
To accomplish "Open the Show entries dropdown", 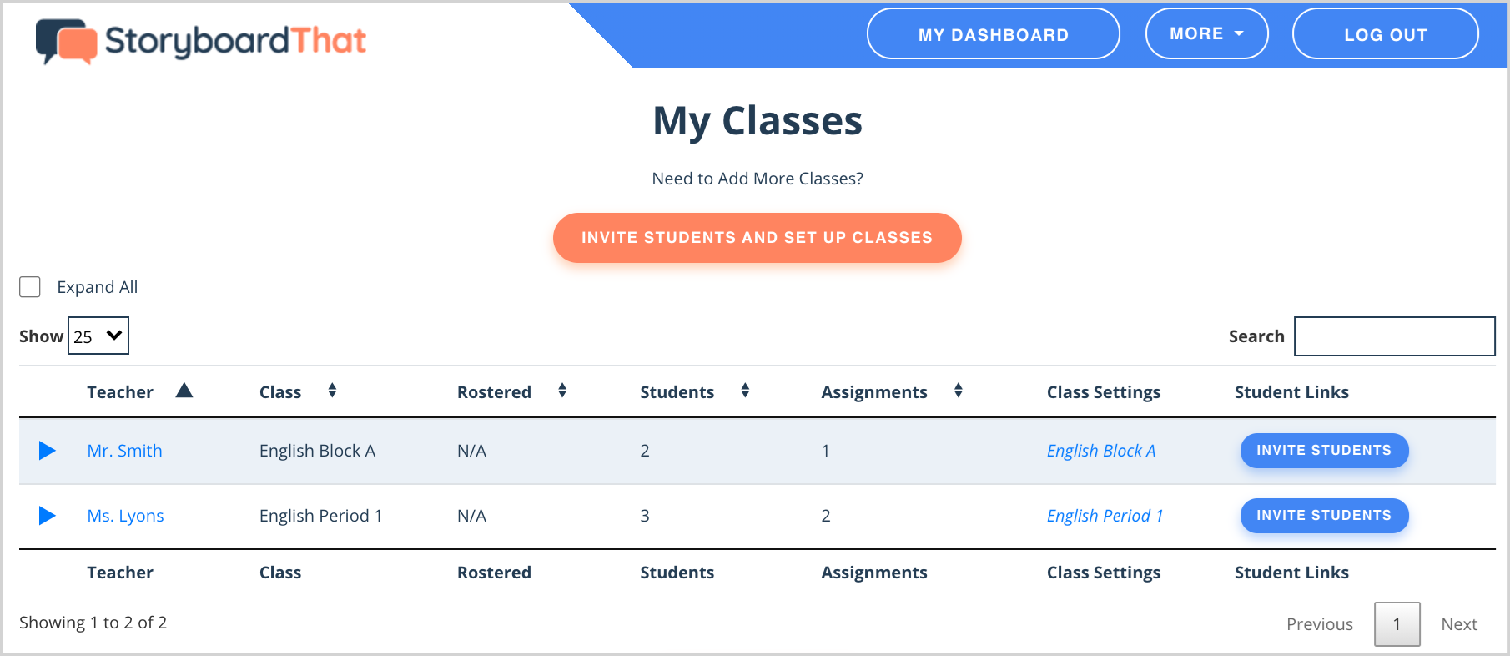I will pos(98,336).
